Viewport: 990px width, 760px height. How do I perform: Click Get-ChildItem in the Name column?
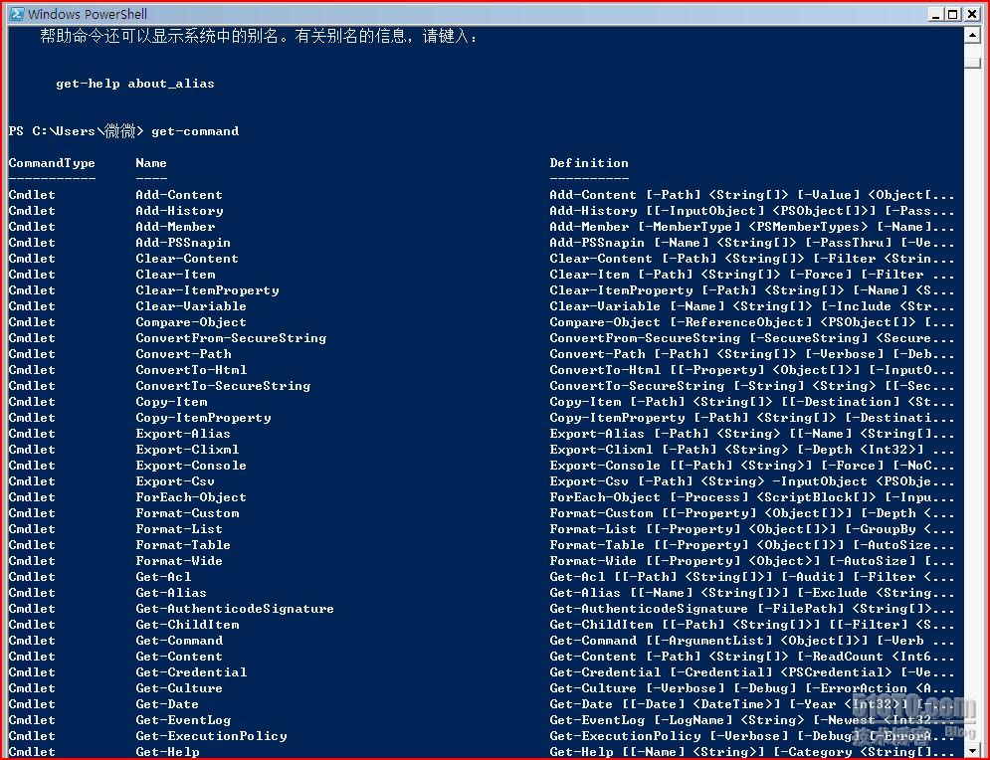[187, 625]
